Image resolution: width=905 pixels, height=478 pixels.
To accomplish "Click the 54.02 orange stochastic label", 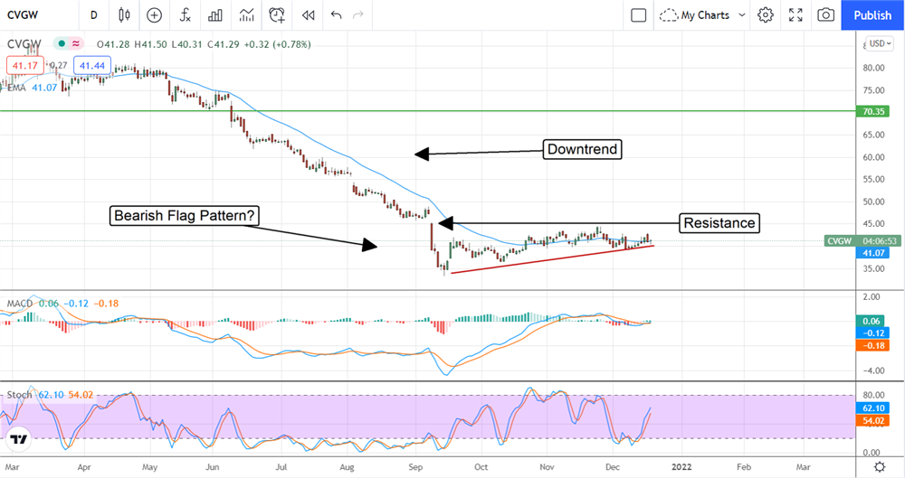I will 872,421.
